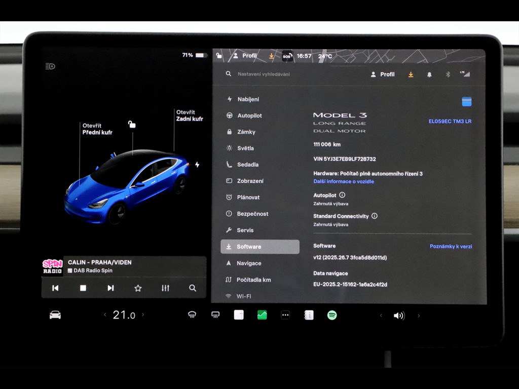
Task: Tap the orange software update icon in the settings header
Action: point(411,74)
